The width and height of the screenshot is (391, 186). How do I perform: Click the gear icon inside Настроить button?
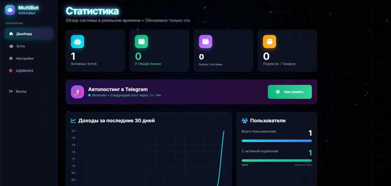click(278, 92)
